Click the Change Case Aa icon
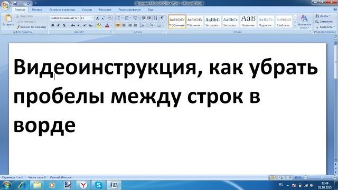Viewport: 338px width, 190px height. click(x=90, y=25)
